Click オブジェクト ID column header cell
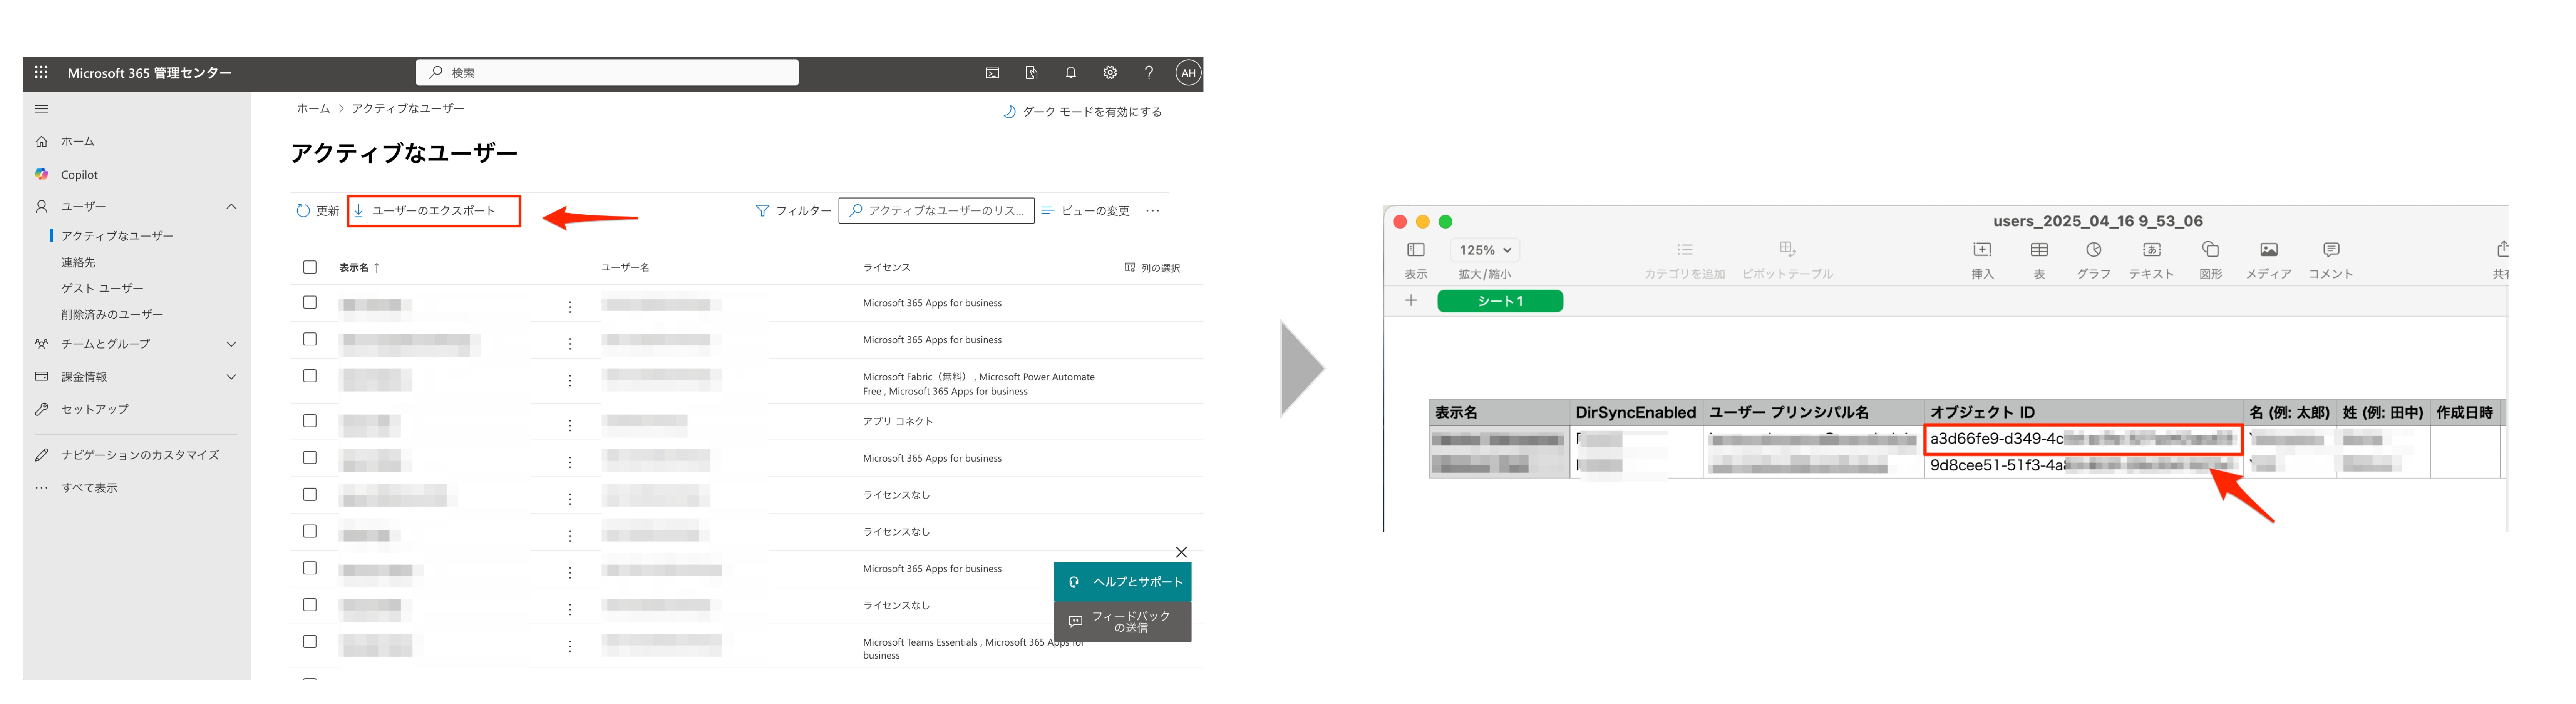 coord(2083,412)
